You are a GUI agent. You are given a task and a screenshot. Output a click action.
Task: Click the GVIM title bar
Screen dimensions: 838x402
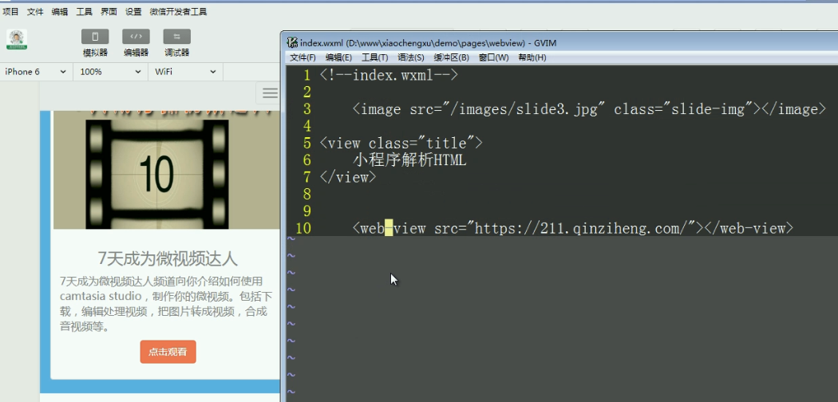tap(560, 43)
